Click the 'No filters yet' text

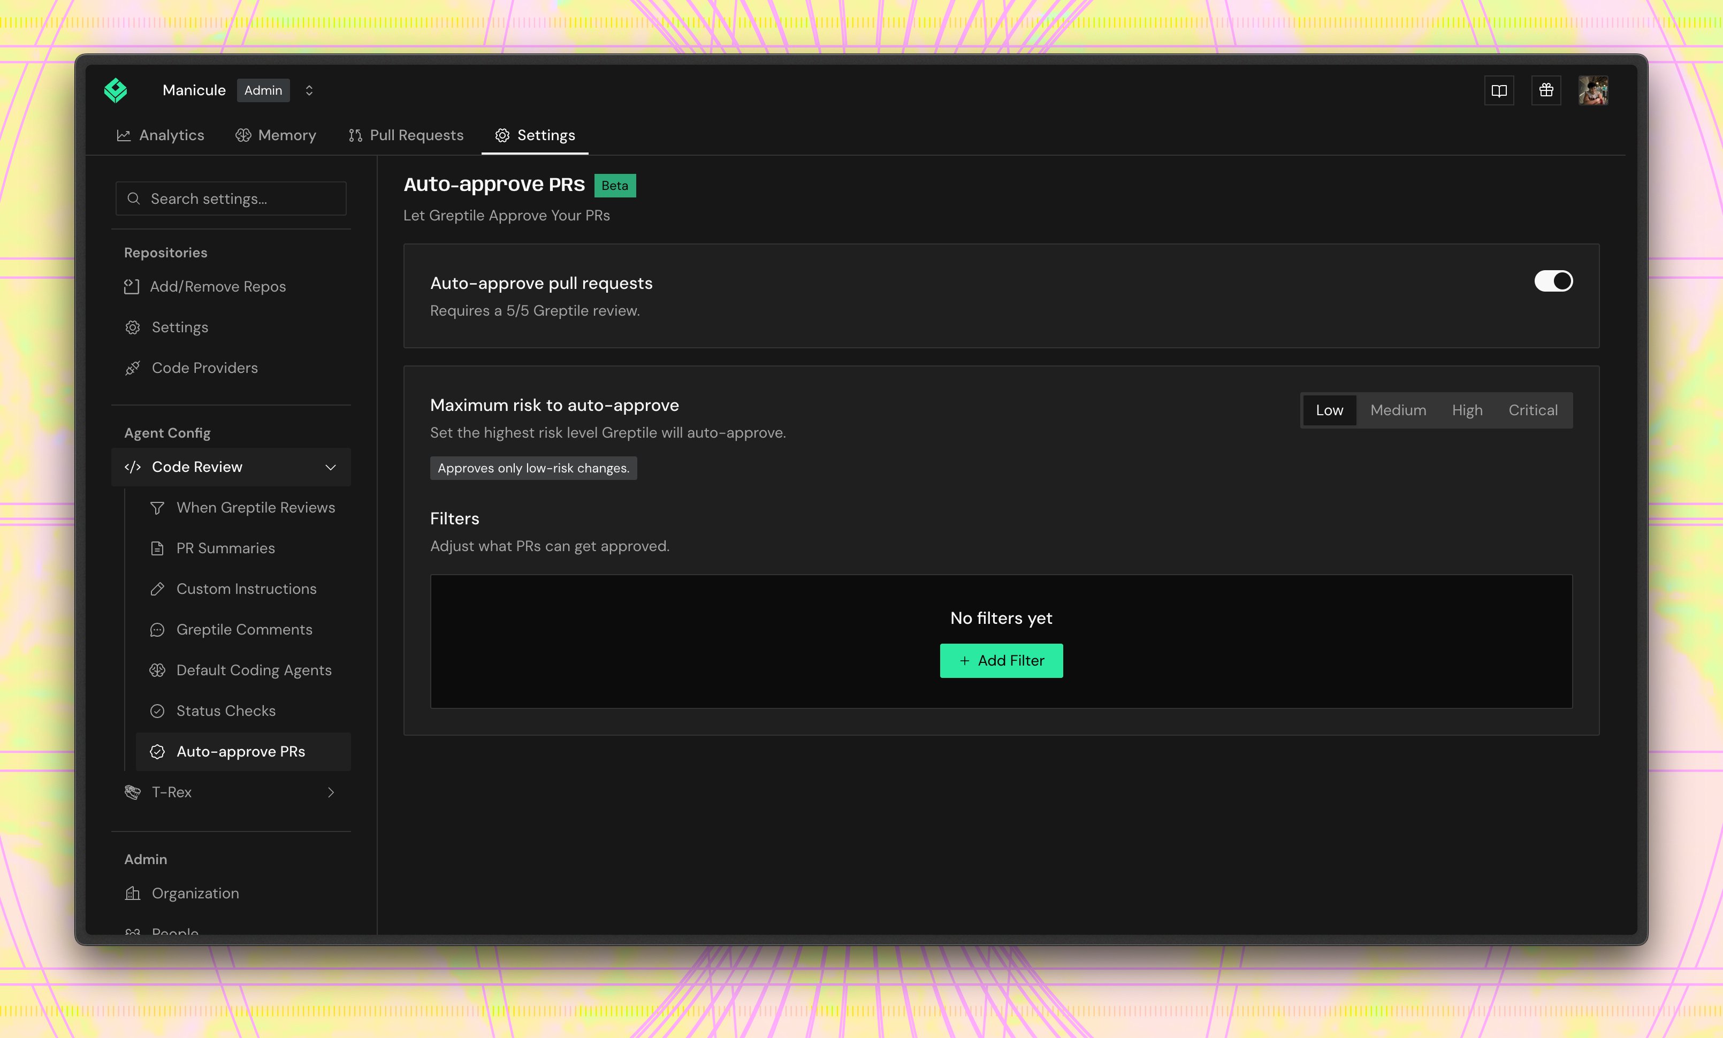tap(1001, 618)
